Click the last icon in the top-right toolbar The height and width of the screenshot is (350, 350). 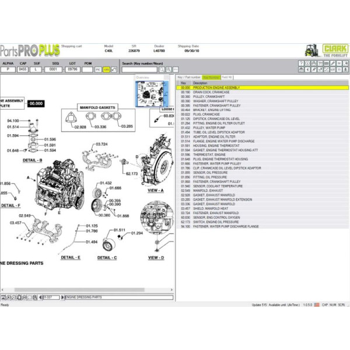point(346,69)
